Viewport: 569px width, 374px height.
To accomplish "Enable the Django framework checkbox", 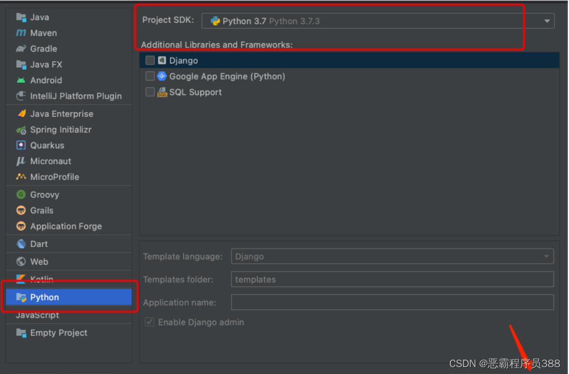I will click(150, 60).
